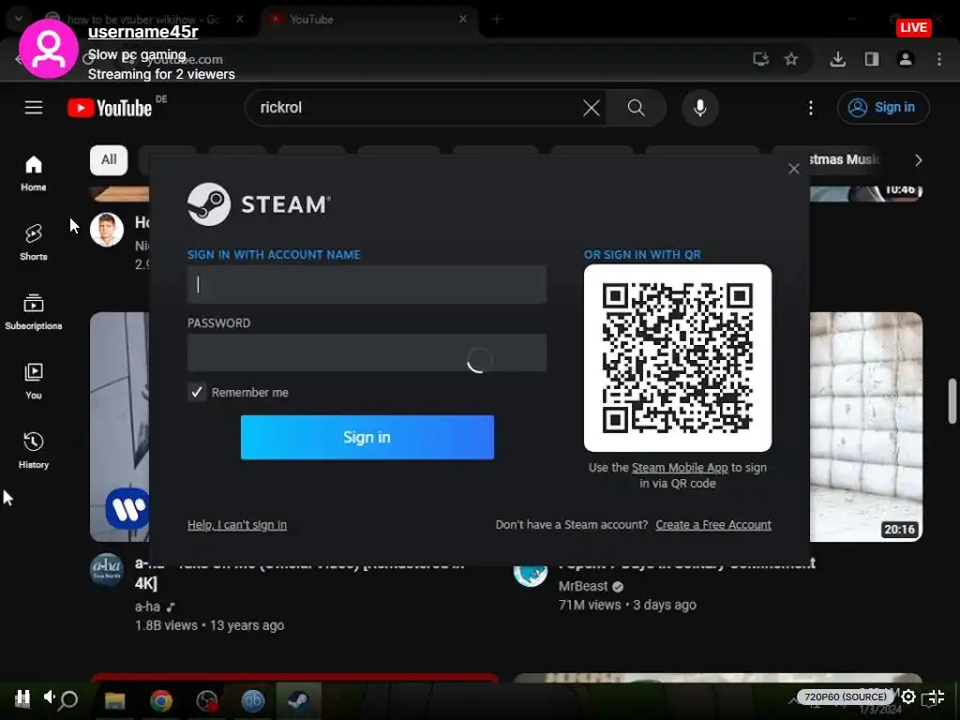Click the Steam logo in dialog
The image size is (960, 720).
pos(259,203)
